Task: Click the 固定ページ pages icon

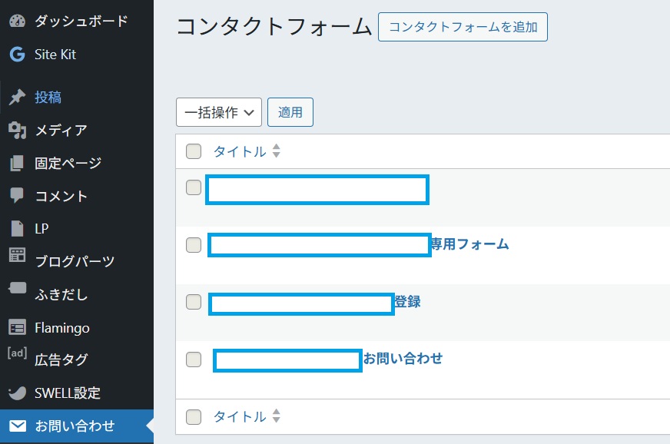Action: point(17,164)
